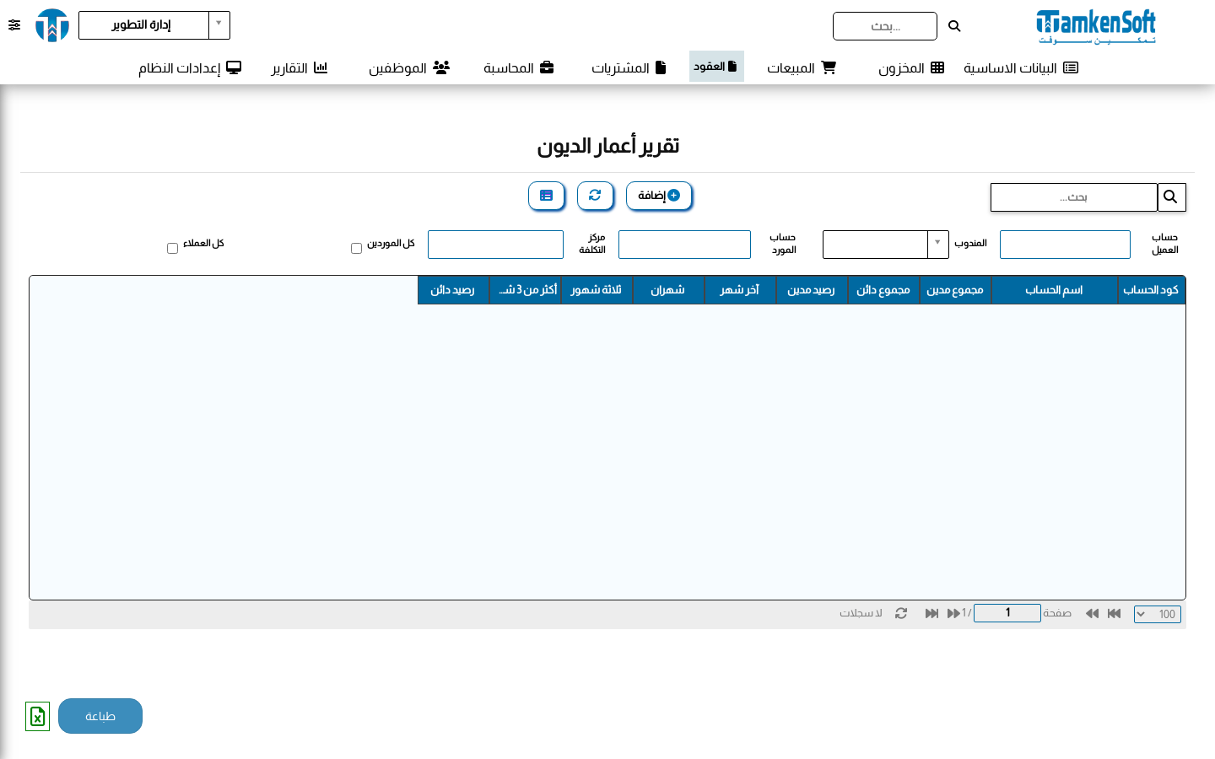1215x759 pixels.
Task: Open the الموظفين menu
Action: (409, 67)
